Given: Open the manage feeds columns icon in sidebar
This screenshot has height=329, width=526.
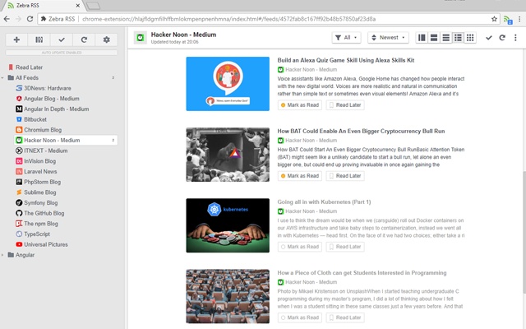Looking at the screenshot, I should [39, 39].
